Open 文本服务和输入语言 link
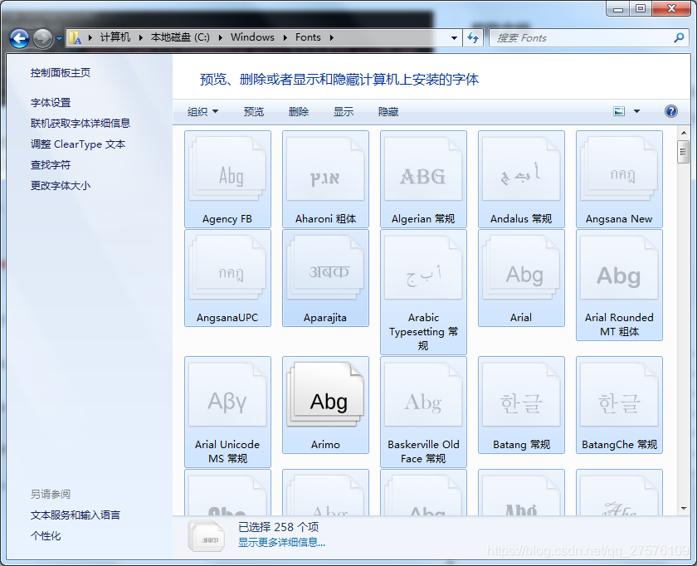 pyautogui.click(x=76, y=515)
